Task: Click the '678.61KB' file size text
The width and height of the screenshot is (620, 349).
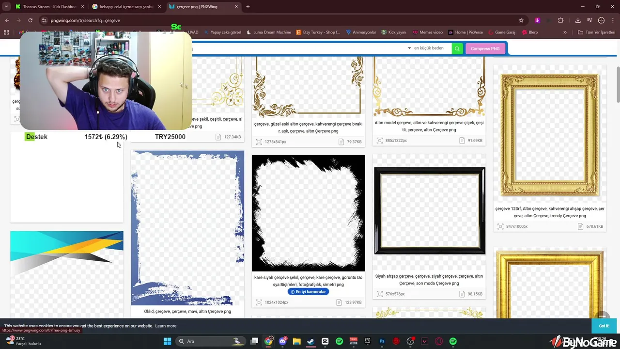Action: [x=594, y=226]
